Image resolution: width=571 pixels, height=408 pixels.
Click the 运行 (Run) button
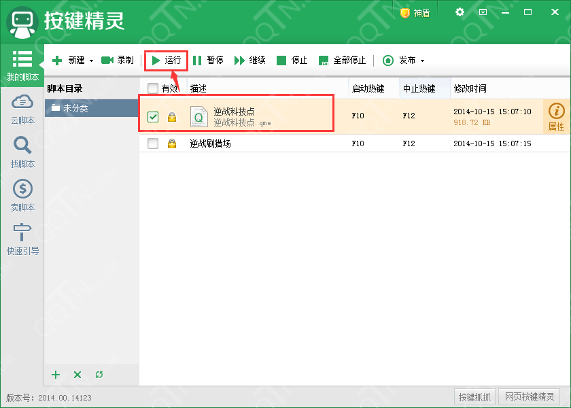(167, 60)
